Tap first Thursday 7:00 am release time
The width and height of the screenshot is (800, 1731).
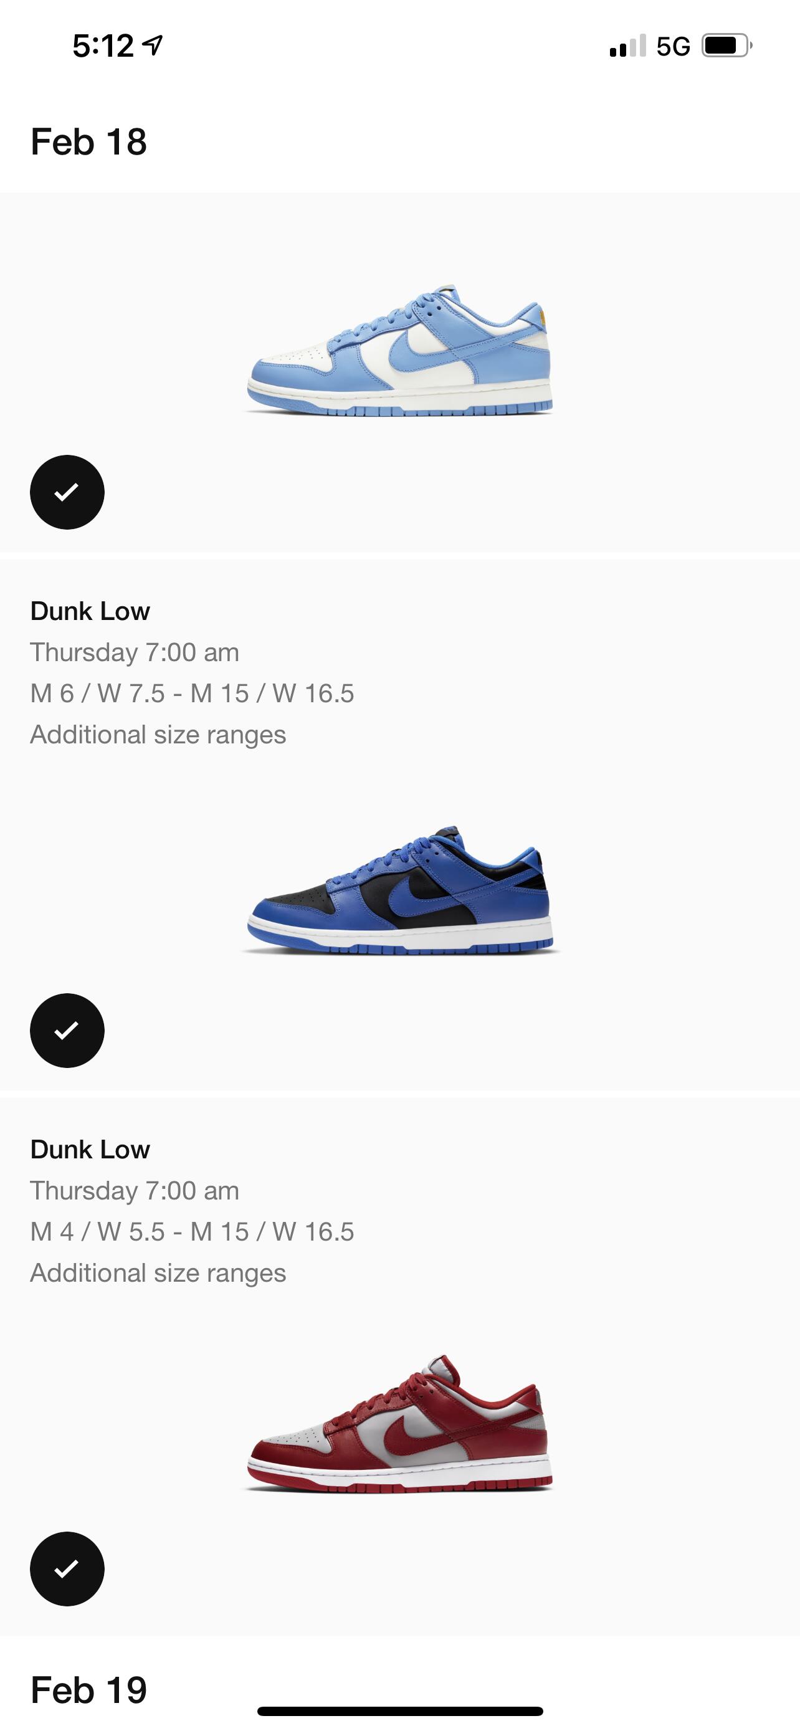135,652
